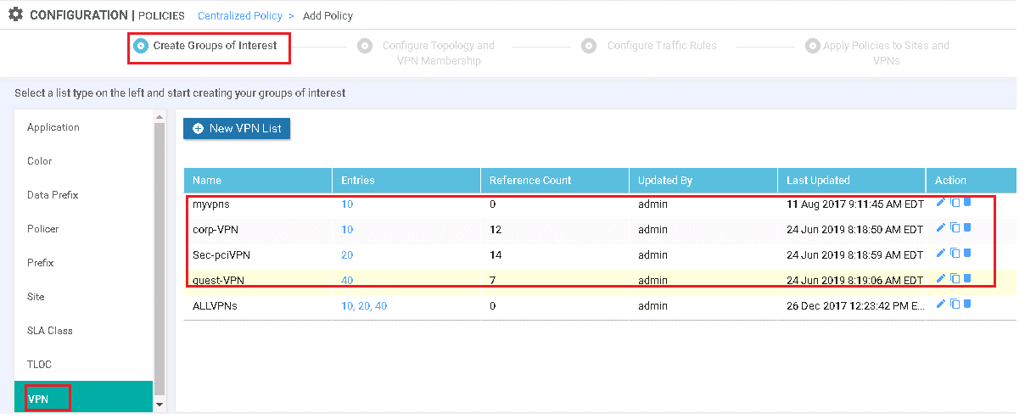The height and width of the screenshot is (419, 1036).
Task: Copy the ALLVPNs list entry
Action: pyautogui.click(x=955, y=304)
